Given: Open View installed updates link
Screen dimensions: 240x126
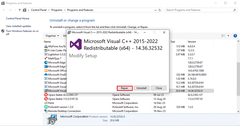Looking at the screenshot, I should coord(19,26).
